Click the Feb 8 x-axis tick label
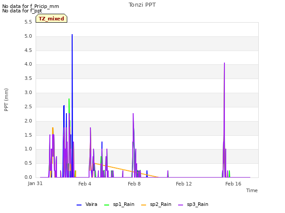This screenshot has width=285, height=213. [x=134, y=184]
